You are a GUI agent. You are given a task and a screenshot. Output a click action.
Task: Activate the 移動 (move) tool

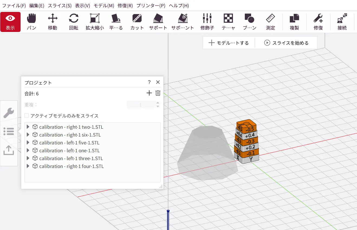tap(53, 22)
